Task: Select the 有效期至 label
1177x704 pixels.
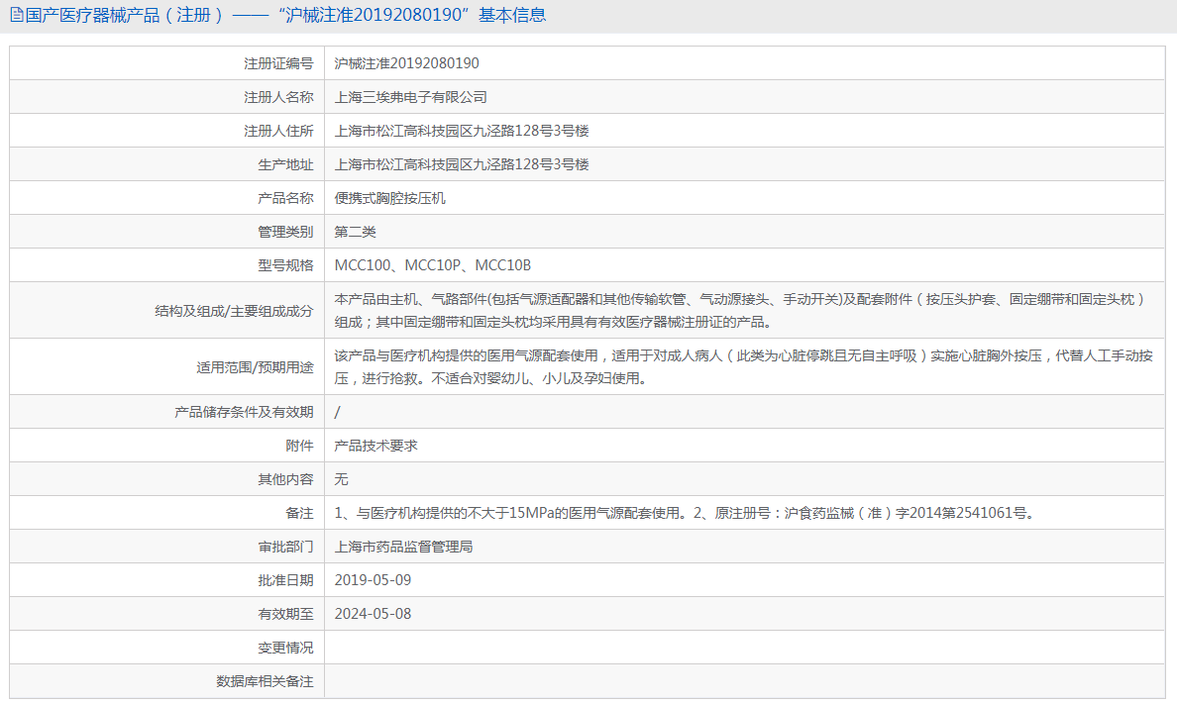Action: [285, 614]
